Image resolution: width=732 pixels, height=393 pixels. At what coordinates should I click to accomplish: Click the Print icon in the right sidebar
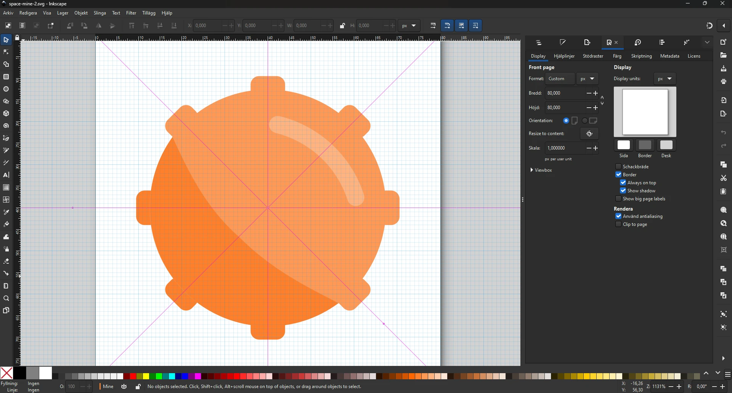tap(724, 82)
